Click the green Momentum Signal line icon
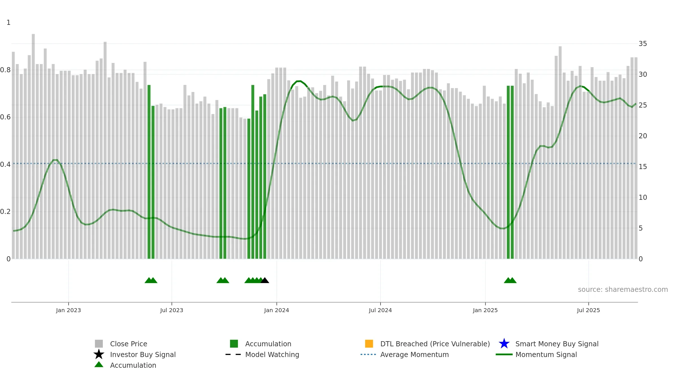678x381 pixels. click(504, 354)
